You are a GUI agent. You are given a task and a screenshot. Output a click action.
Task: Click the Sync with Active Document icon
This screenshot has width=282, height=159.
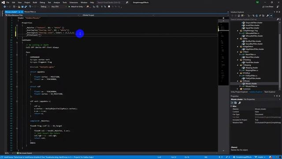tap(253, 16)
